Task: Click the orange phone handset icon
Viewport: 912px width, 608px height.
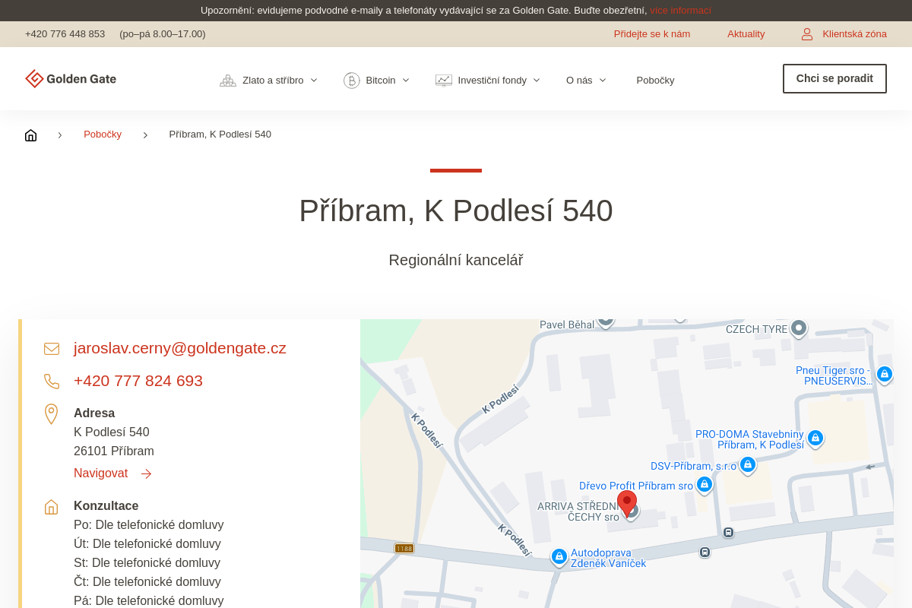Action: tap(52, 382)
